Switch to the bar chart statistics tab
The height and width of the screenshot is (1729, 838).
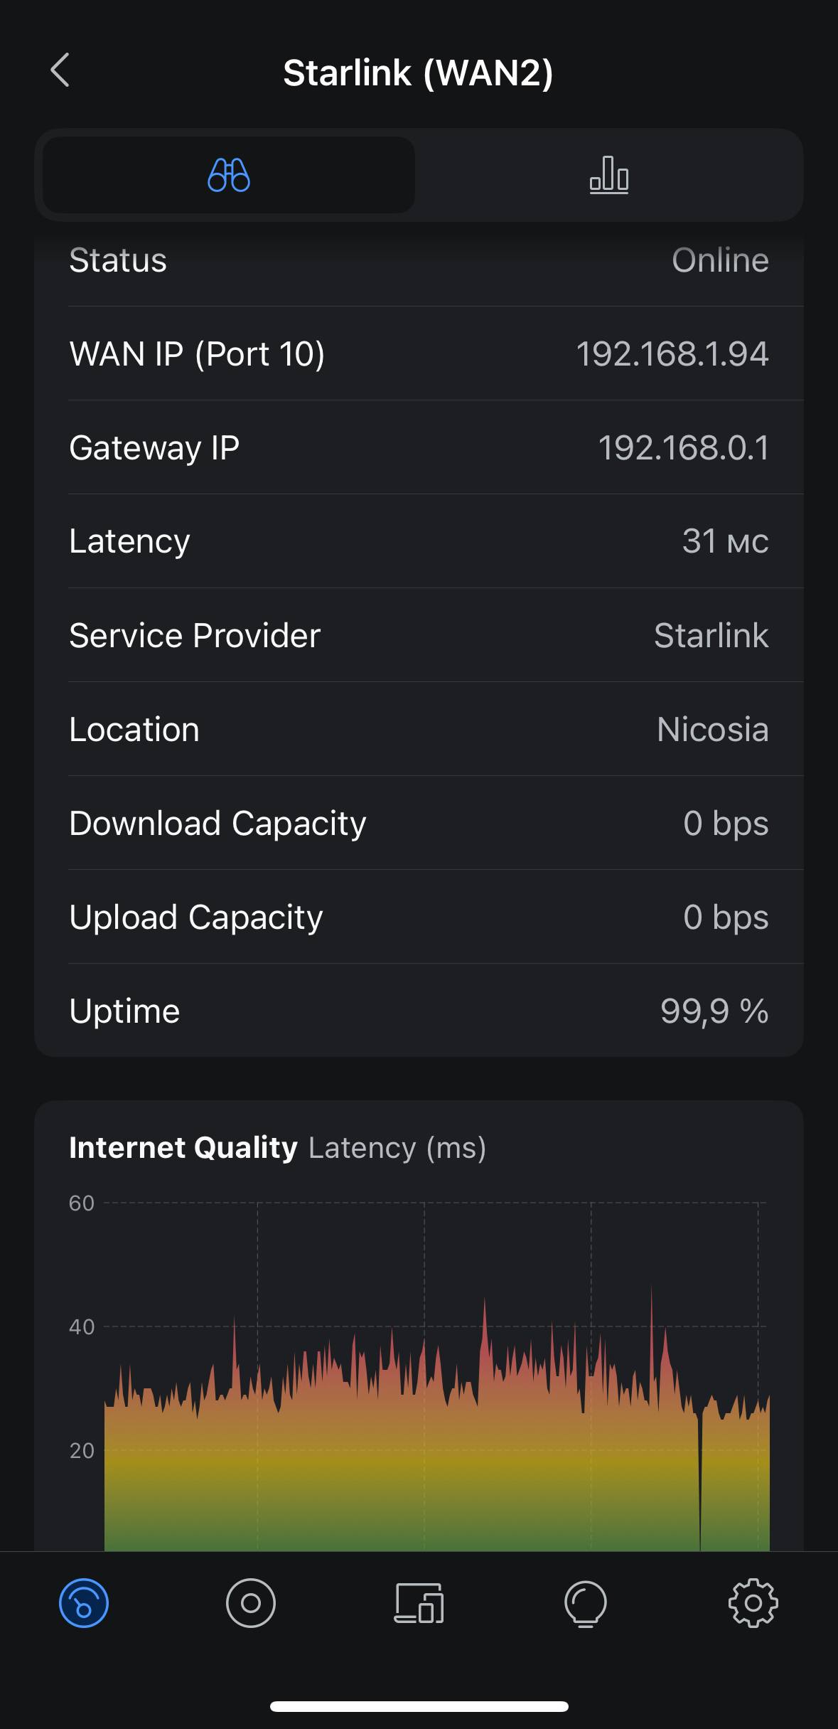[608, 175]
